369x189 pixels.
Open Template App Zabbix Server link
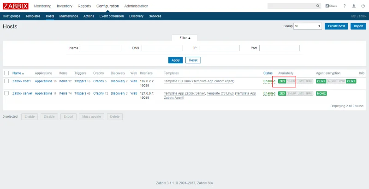(184, 93)
